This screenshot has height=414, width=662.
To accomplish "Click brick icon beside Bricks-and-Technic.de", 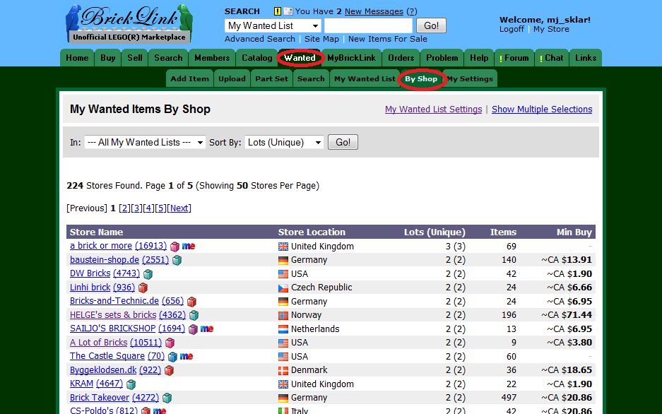I will click(191, 302).
